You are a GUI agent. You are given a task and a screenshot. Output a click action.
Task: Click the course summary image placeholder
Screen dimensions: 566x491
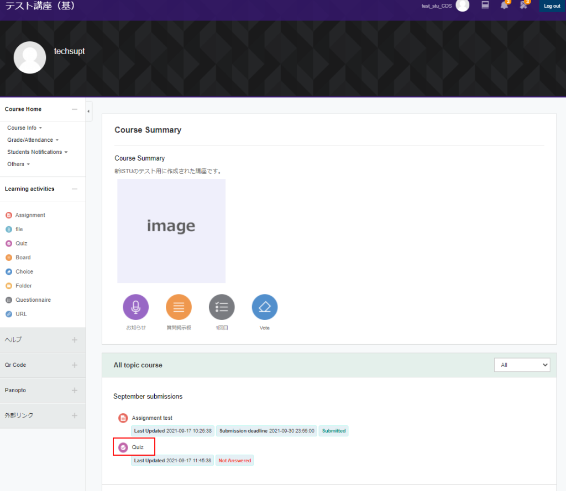click(x=171, y=231)
